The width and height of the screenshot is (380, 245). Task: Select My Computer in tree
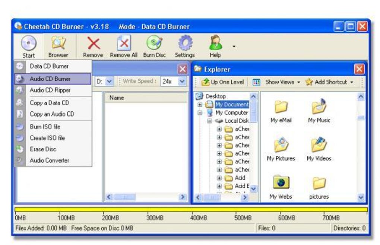tap(232, 112)
